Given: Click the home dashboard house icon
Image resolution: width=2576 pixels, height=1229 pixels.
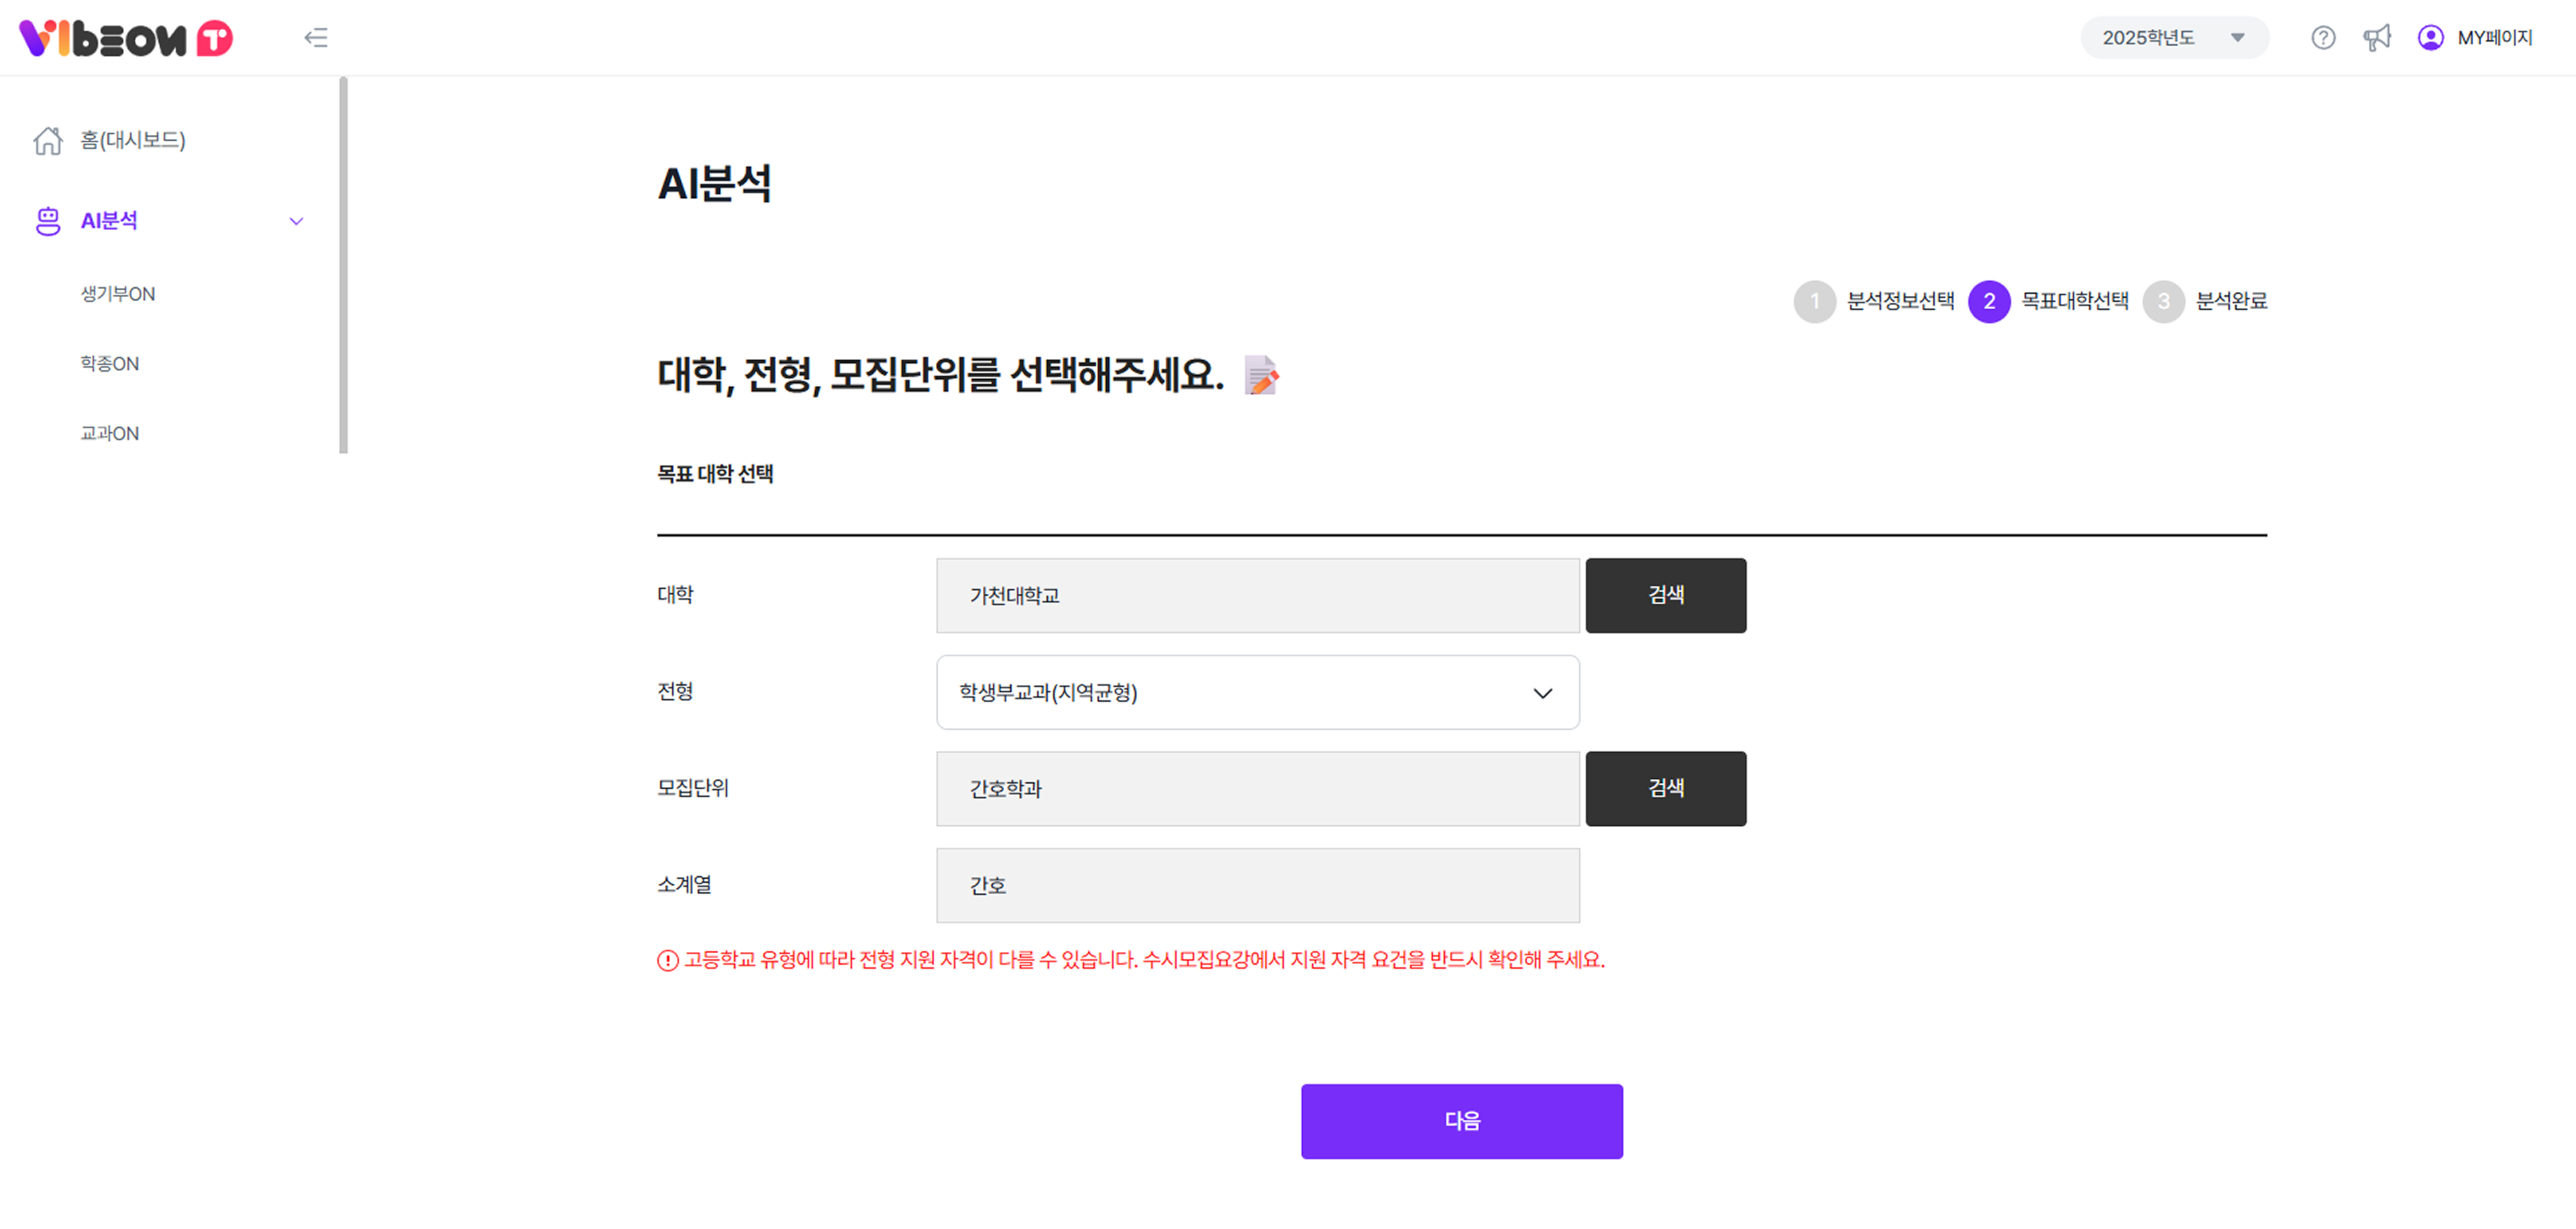Looking at the screenshot, I should click(48, 141).
